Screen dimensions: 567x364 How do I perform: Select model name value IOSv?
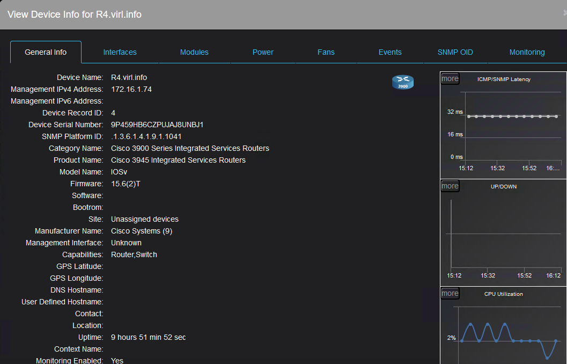(119, 172)
